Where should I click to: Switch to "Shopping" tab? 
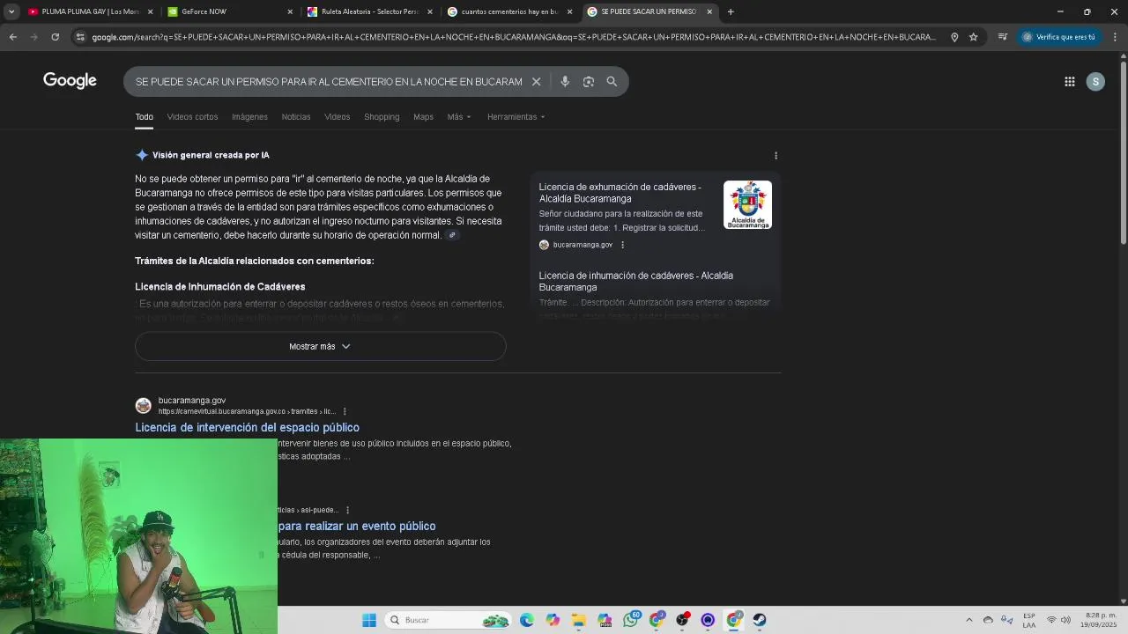[x=382, y=117]
